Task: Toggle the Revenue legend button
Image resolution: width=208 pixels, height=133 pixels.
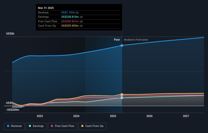Action: 14,126
